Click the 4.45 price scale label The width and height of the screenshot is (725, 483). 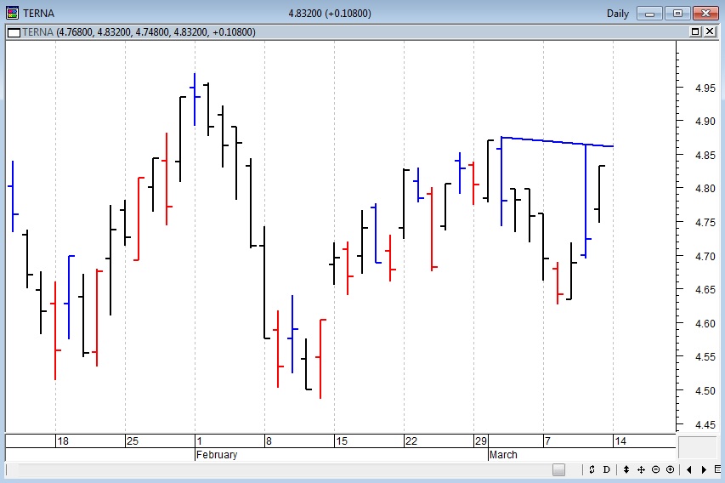click(x=705, y=424)
